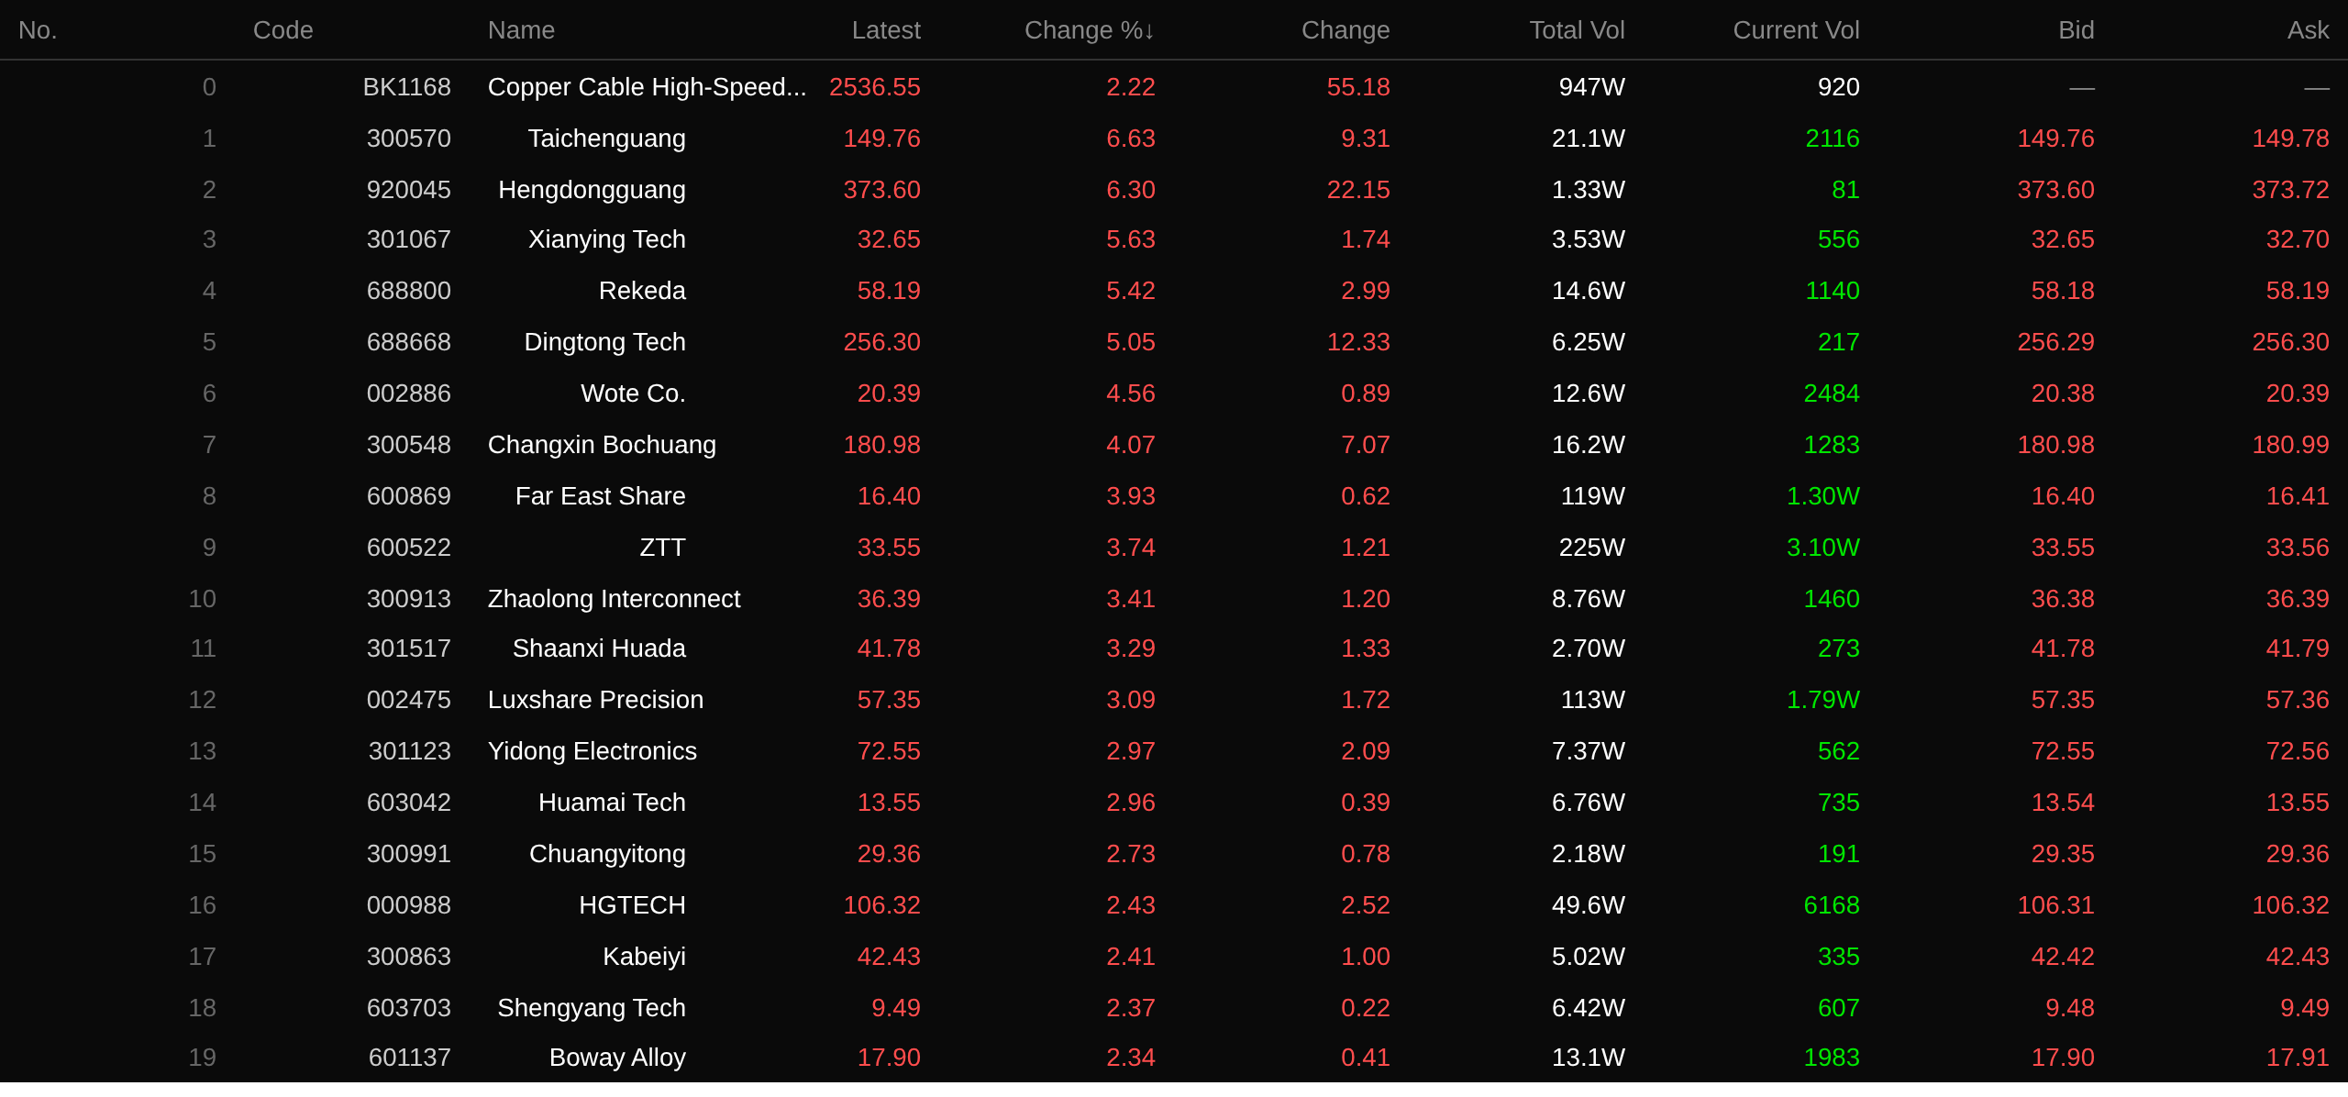
Task: Click the ZTT stock name
Action: coord(662,548)
